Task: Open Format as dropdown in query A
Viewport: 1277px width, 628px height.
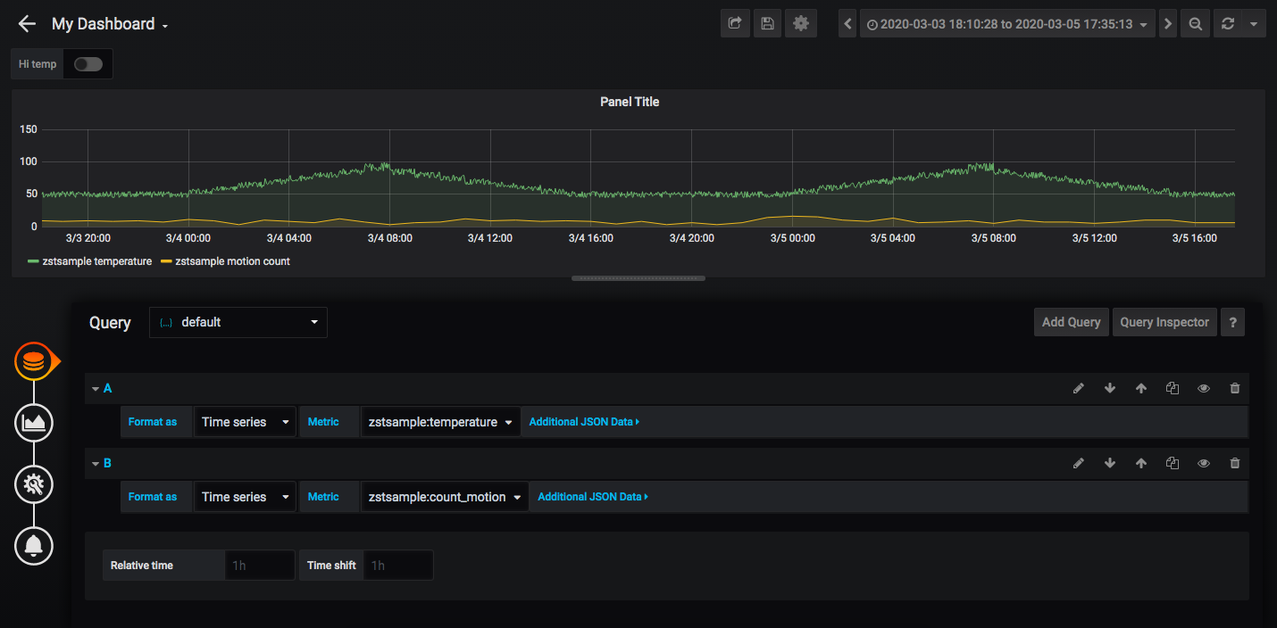Action: [245, 422]
